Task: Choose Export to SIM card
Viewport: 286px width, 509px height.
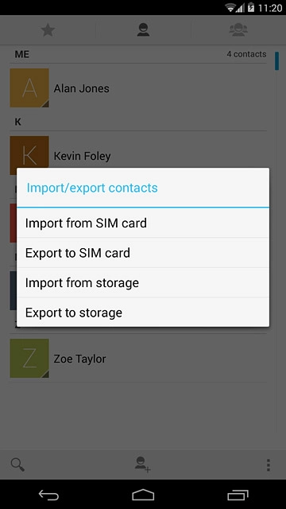Action: pyautogui.click(x=143, y=253)
